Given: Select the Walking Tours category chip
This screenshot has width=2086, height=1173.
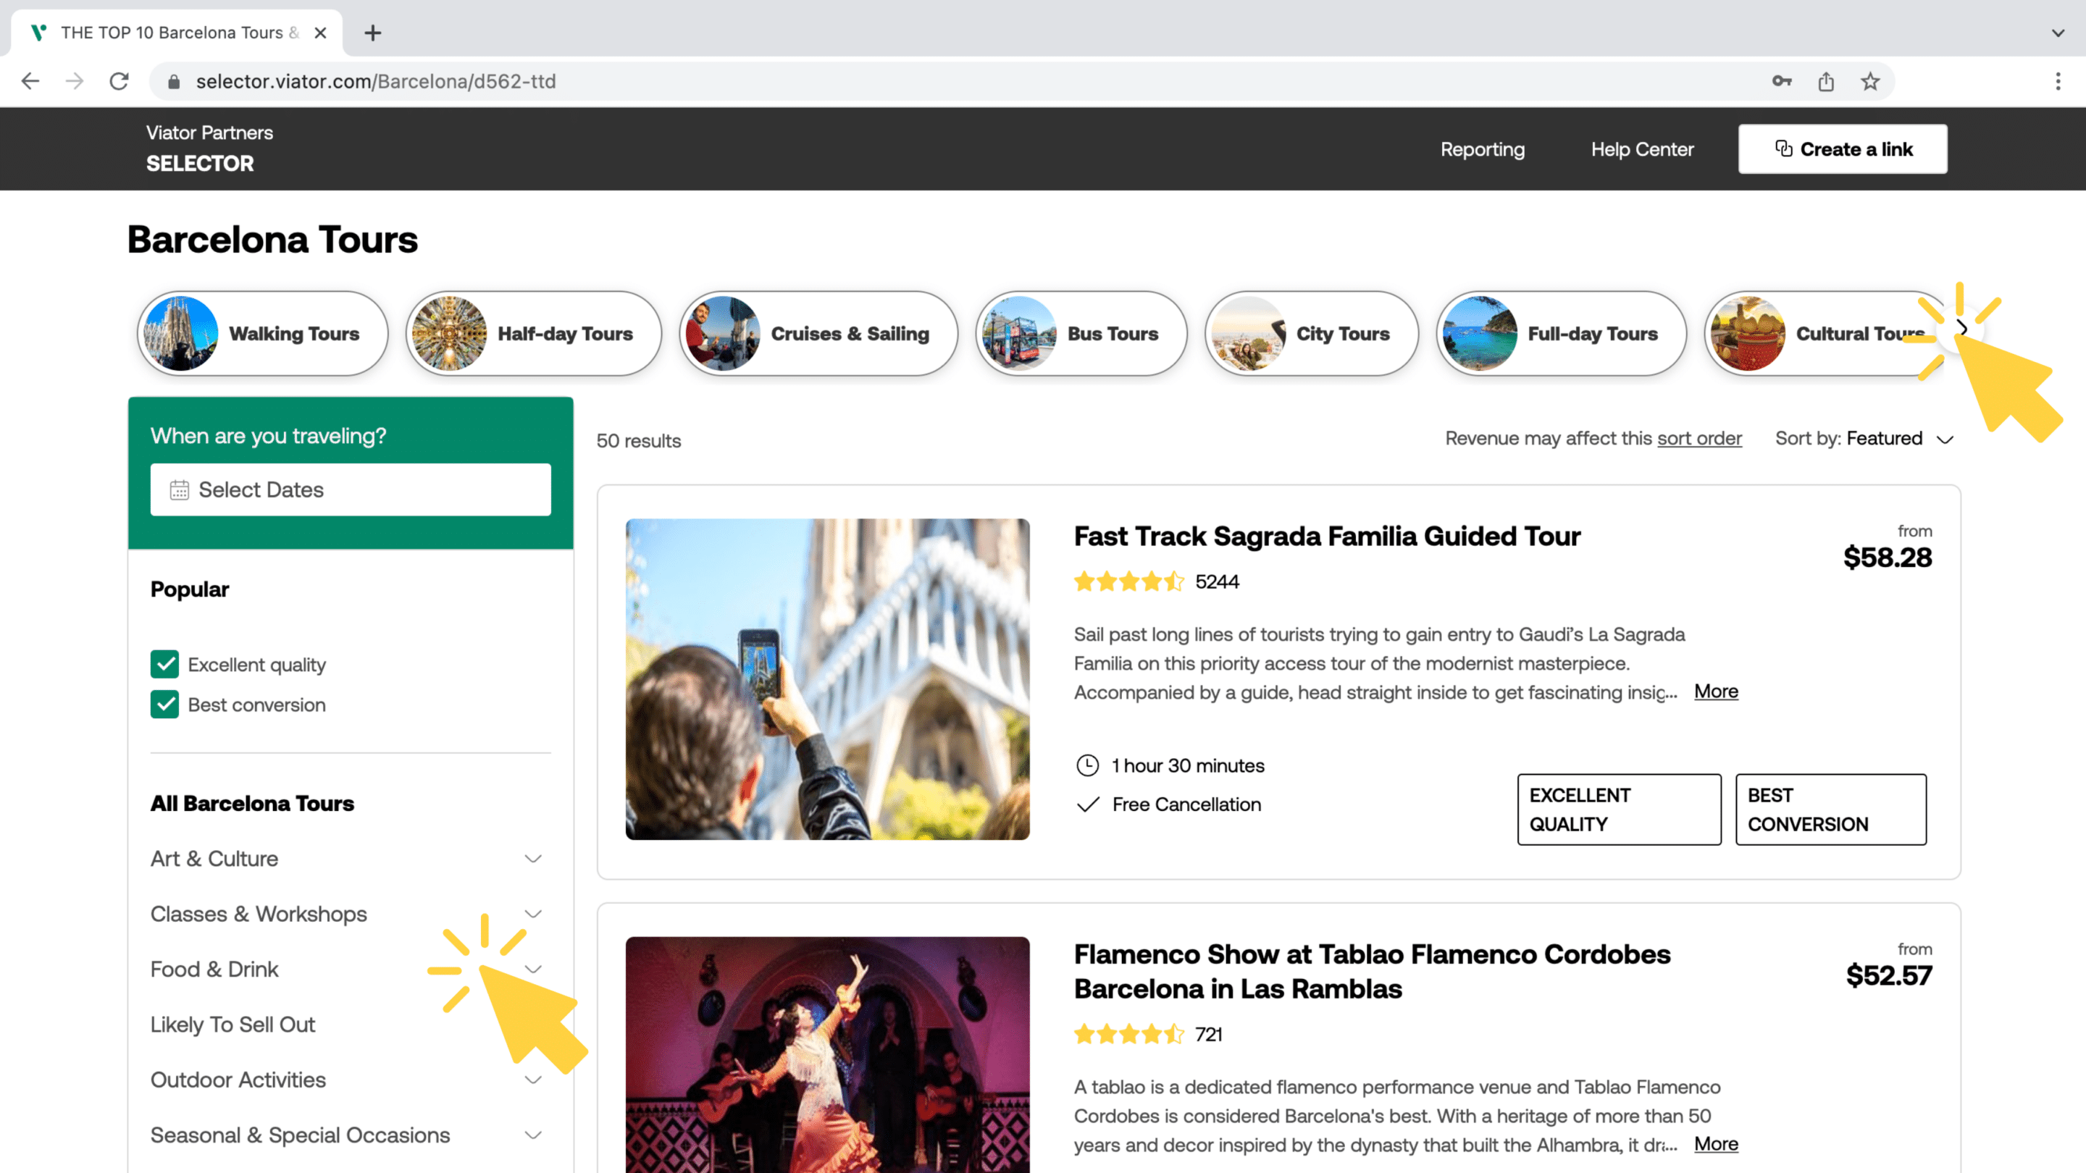Looking at the screenshot, I should [262, 334].
